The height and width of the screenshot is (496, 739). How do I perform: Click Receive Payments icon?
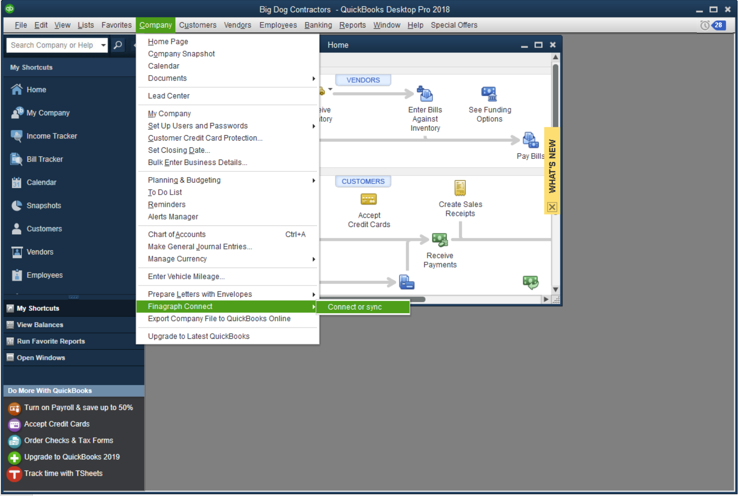[440, 240]
